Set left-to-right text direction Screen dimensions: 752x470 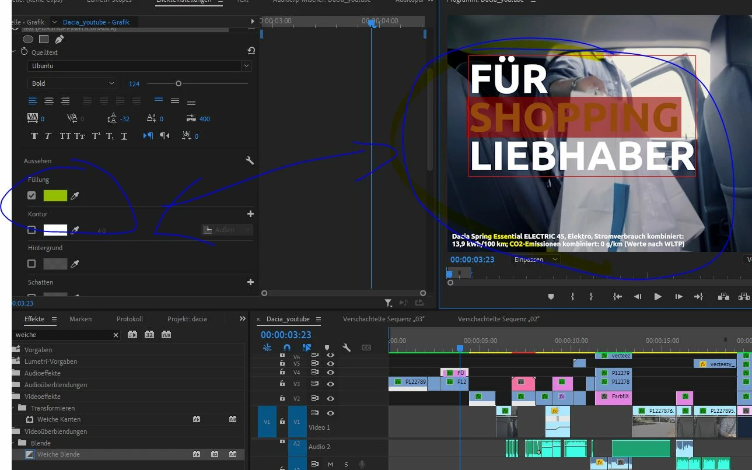pos(148,136)
